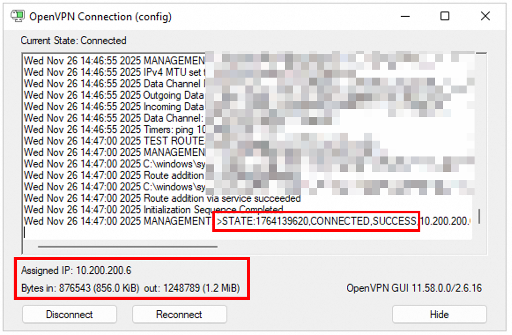This screenshot has height=335, width=512.
Task: Click the TEST ROUTES log line
Action: [115, 141]
